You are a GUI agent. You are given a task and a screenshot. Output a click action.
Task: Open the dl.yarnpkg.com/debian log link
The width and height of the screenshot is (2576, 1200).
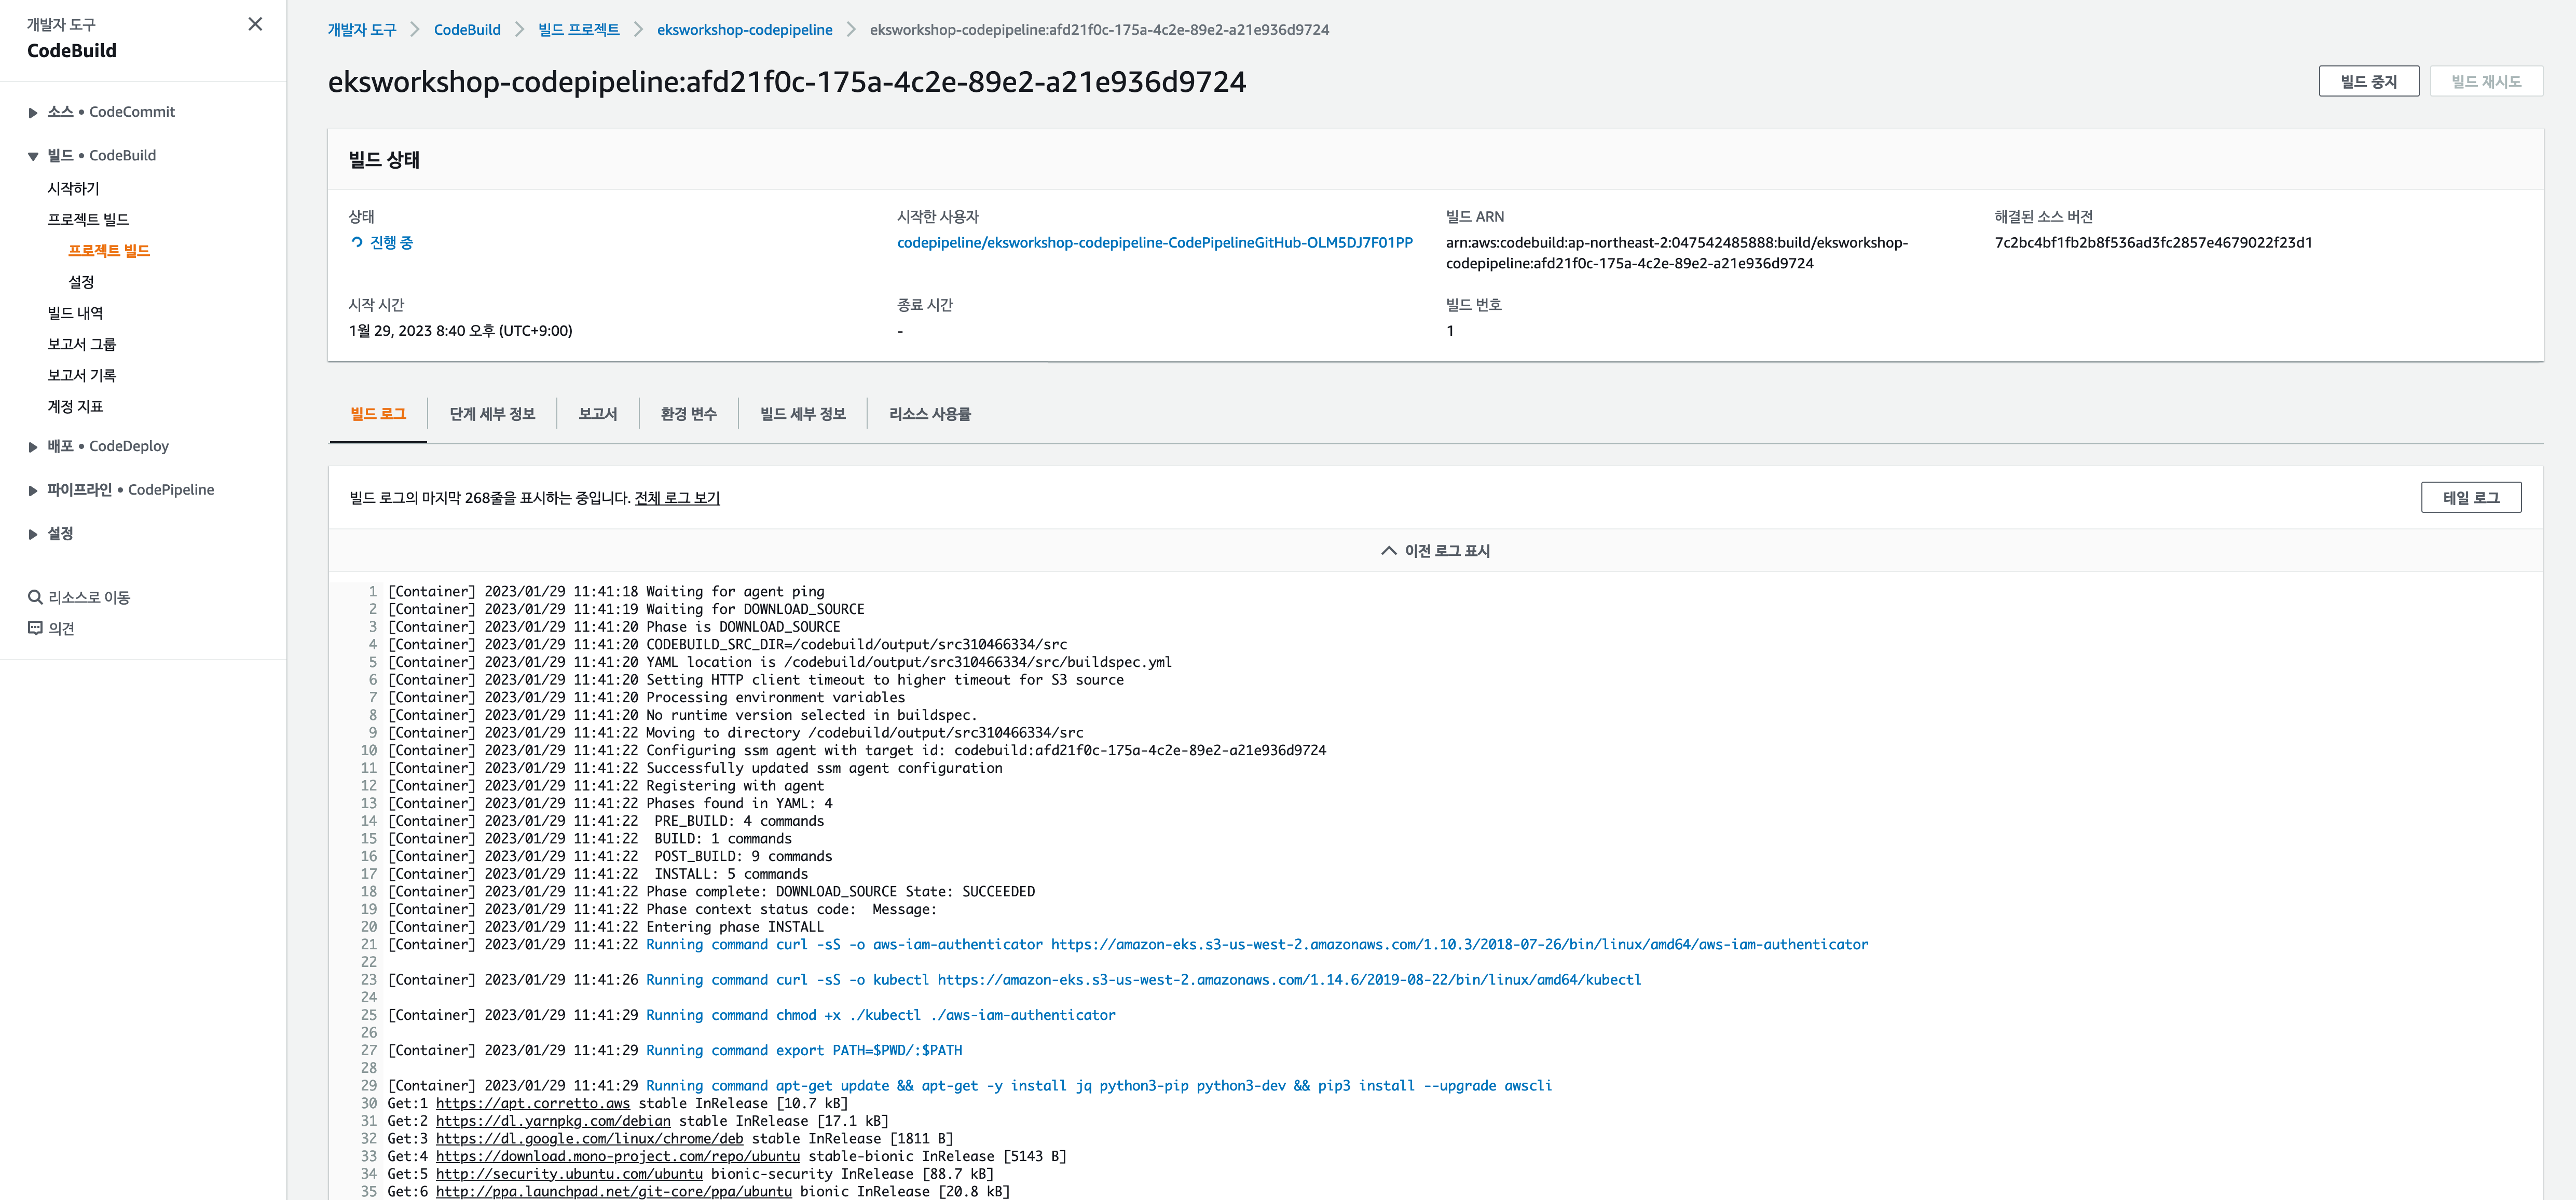pos(553,1121)
